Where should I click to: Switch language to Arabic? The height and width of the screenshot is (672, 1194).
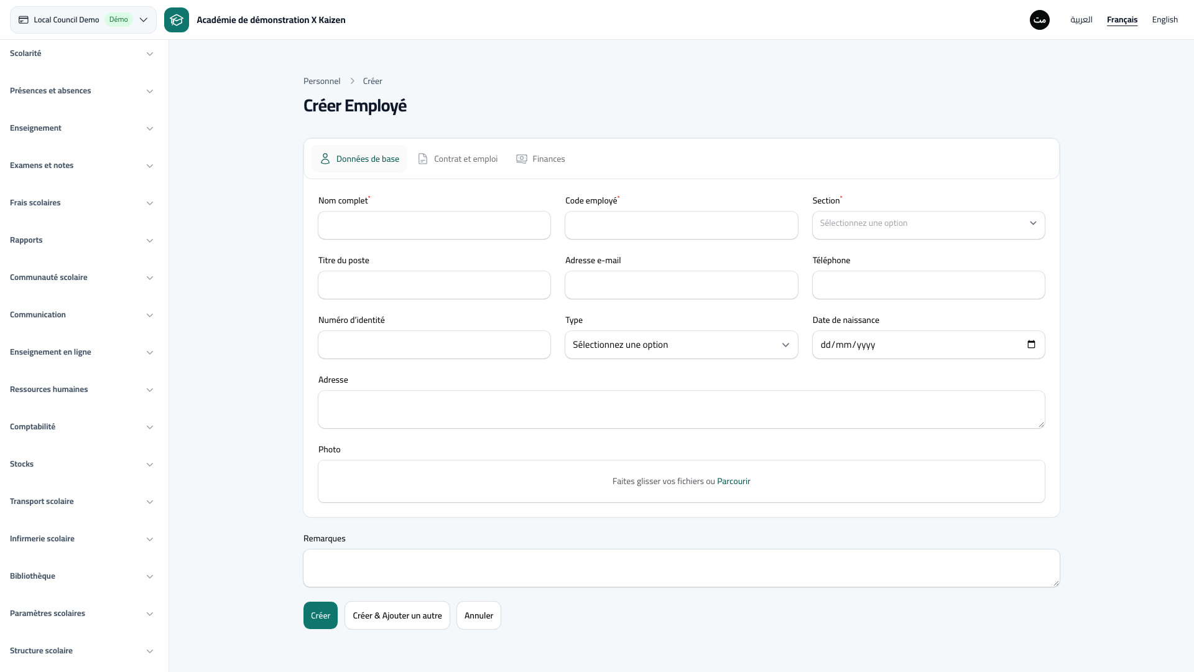(1081, 20)
